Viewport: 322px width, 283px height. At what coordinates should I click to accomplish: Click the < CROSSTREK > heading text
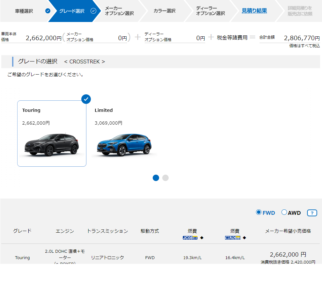84,62
